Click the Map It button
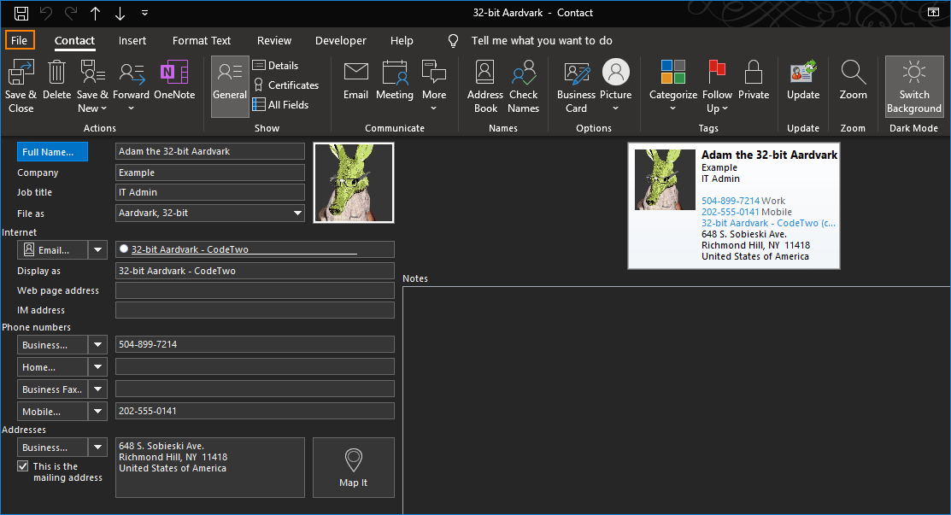Viewport: 951px width, 515px height. 353,468
